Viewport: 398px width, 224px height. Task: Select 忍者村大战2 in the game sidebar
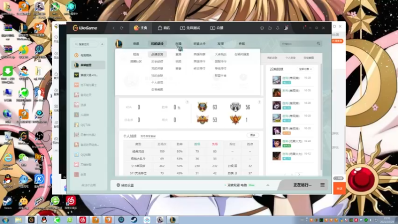coord(89,135)
